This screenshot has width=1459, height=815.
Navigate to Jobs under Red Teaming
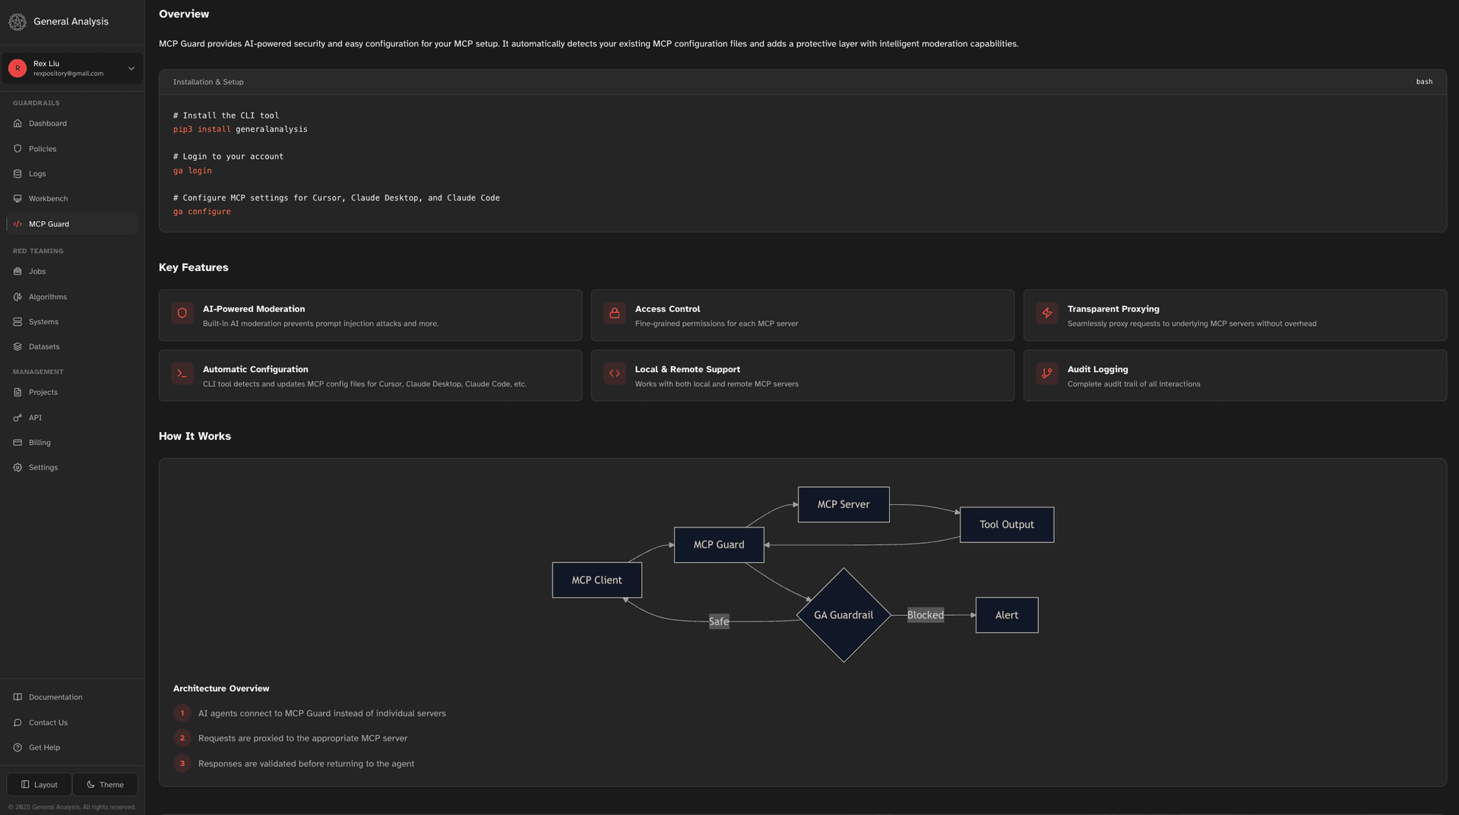coord(72,271)
